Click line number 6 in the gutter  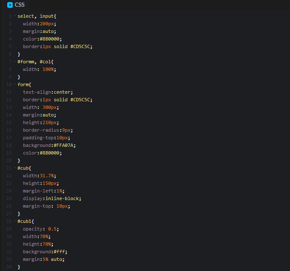point(10,54)
